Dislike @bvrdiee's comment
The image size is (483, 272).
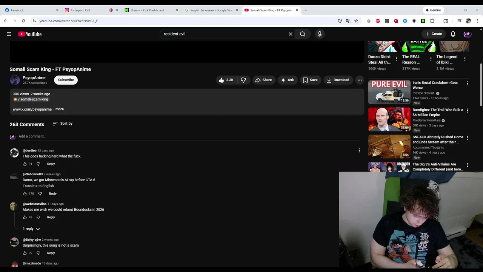click(x=38, y=164)
